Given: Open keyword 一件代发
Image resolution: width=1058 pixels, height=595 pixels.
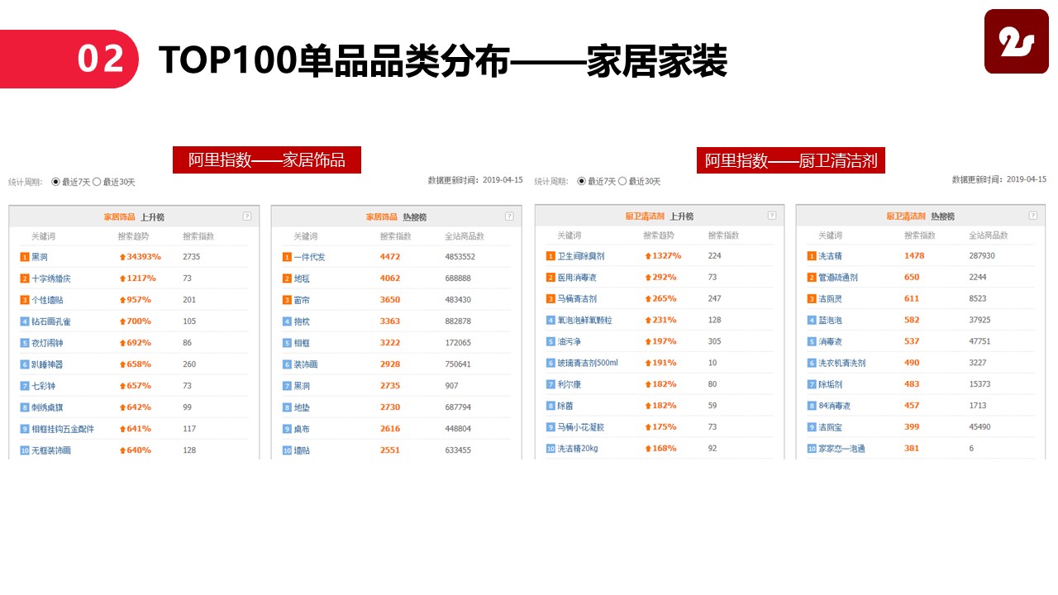Looking at the screenshot, I should (309, 257).
